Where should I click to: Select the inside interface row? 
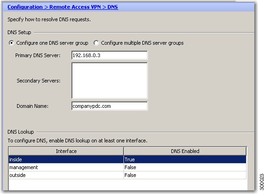tap(128, 159)
